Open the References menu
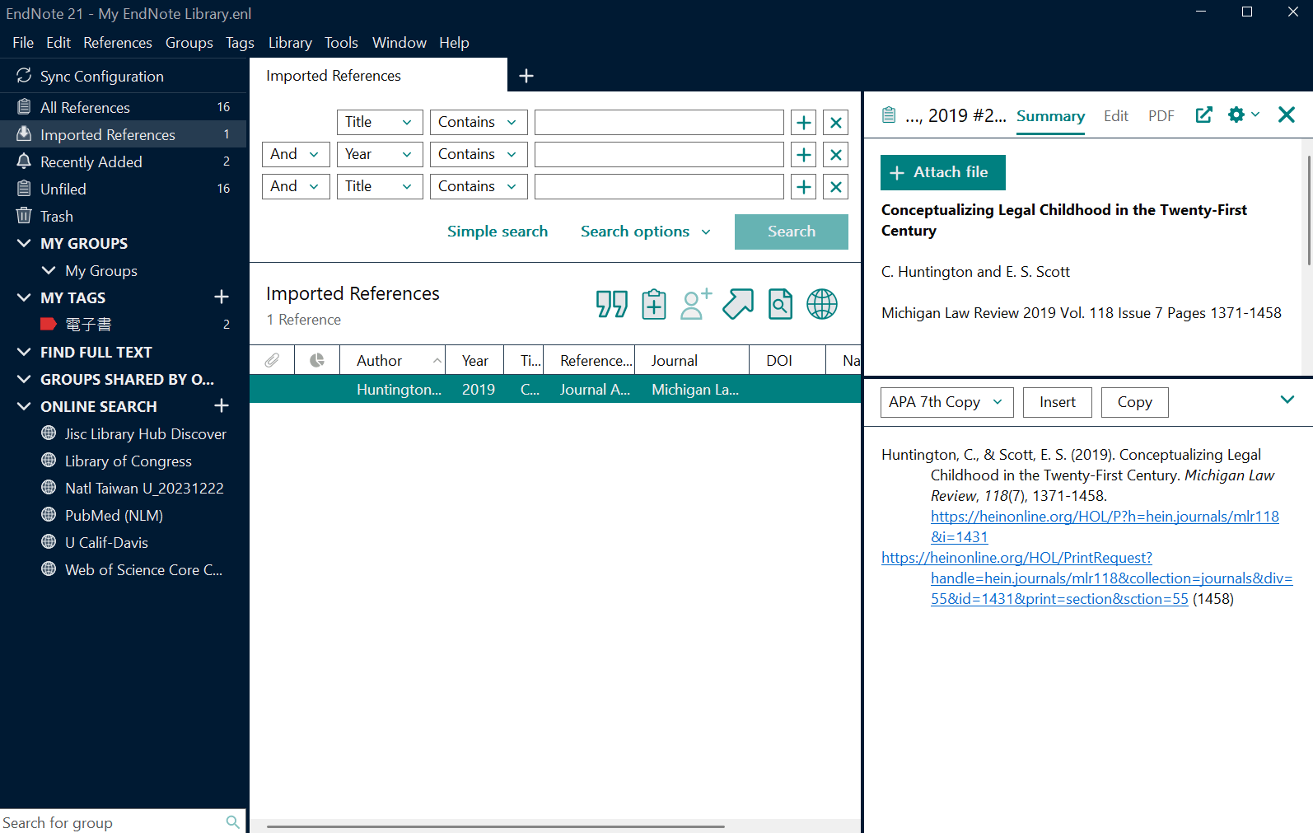The width and height of the screenshot is (1313, 833). [118, 43]
